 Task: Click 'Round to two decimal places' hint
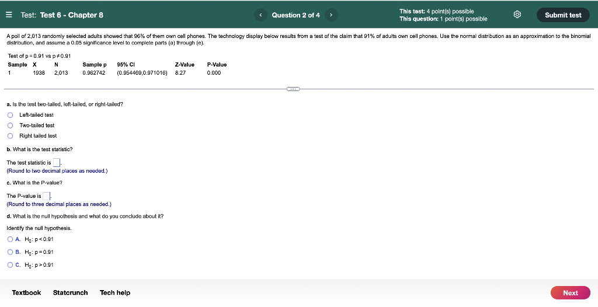[x=57, y=171]
